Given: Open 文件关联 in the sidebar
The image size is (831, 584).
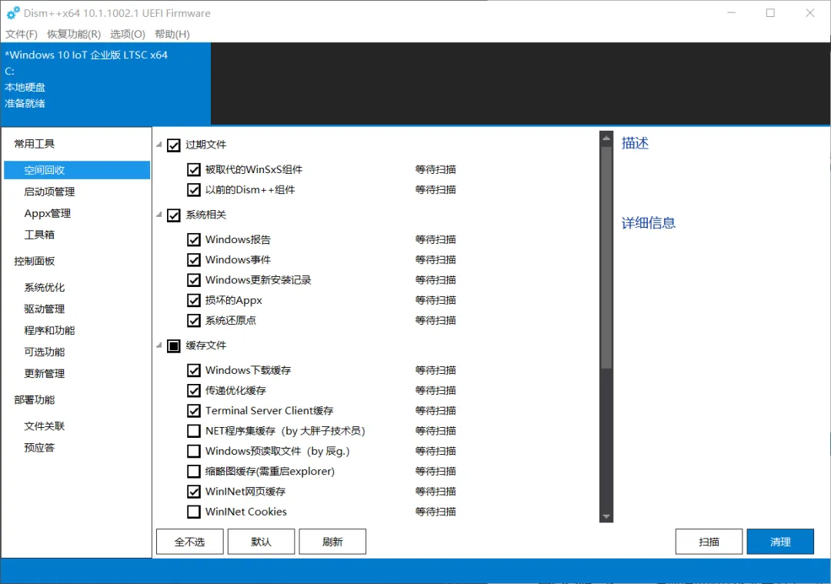Looking at the screenshot, I should (x=44, y=426).
